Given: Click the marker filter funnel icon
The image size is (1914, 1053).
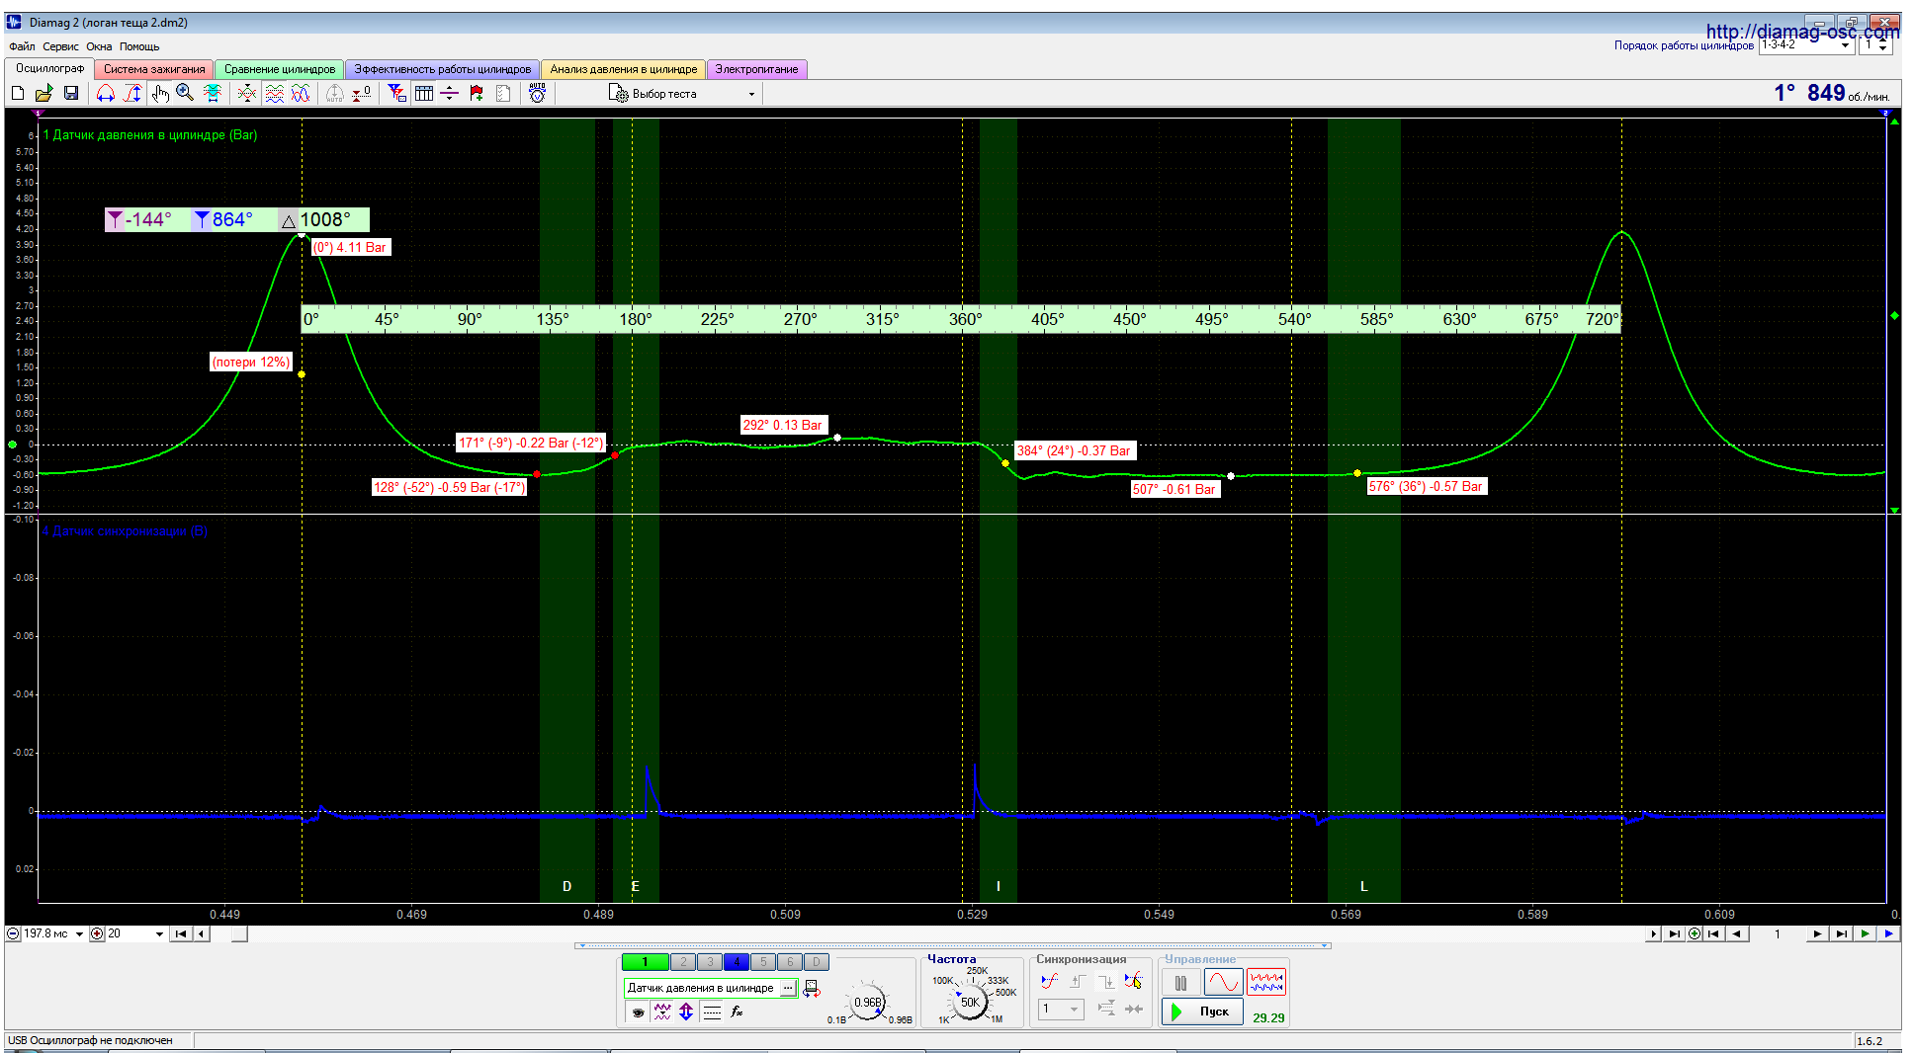Looking at the screenshot, I should (x=397, y=93).
